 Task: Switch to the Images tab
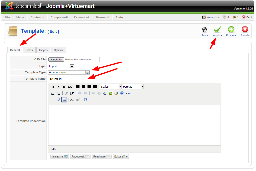click(43, 50)
